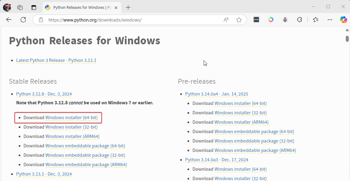The height and width of the screenshot is (181, 350).
Task: Download 3.14.0a4 Windows installer (32-bit)
Action: [x=241, y=112]
